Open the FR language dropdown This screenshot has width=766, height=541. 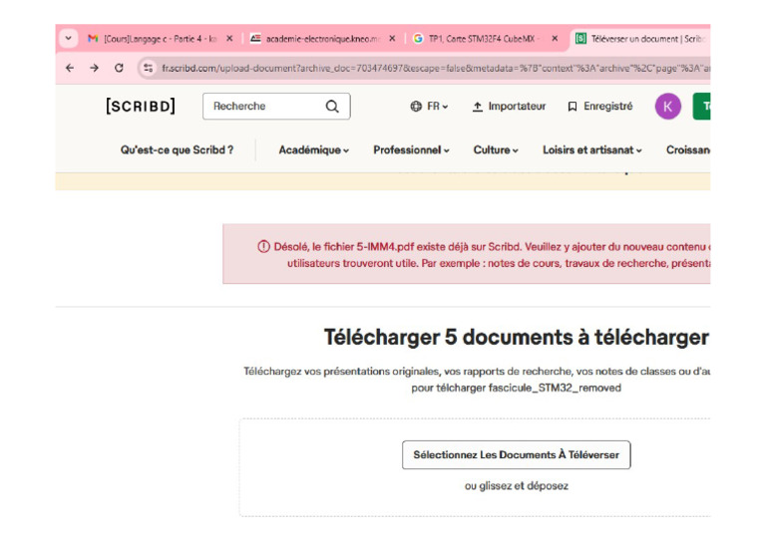tap(437, 107)
